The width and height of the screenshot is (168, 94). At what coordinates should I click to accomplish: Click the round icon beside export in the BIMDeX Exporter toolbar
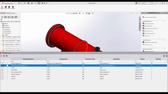point(7,56)
